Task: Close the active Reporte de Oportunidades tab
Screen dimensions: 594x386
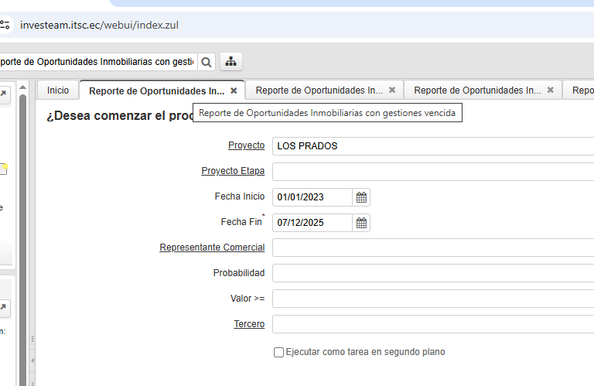Action: [234, 91]
